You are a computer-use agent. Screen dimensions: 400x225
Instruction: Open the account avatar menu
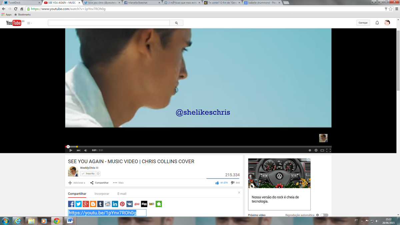(x=387, y=23)
